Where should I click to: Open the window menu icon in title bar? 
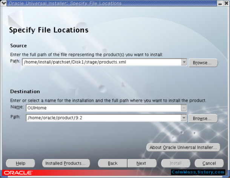3,3
